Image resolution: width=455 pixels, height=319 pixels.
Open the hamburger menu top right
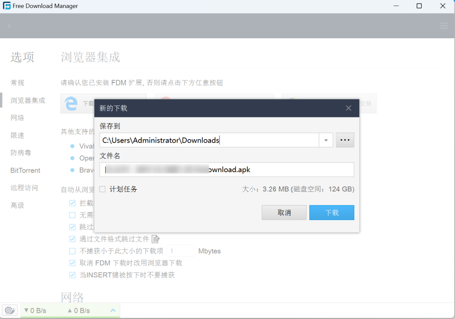444,26
